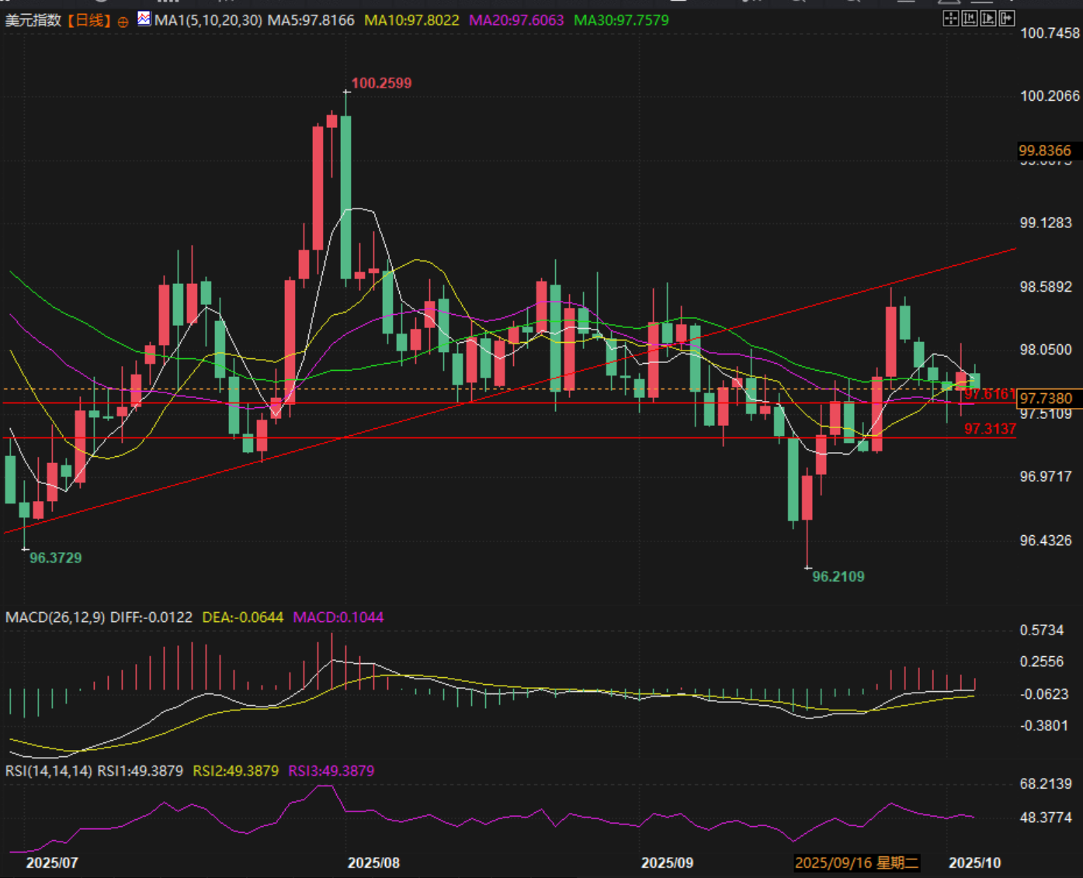Click the four-arrow crosshair icon at top right
The image size is (1083, 878).
tap(950, 19)
